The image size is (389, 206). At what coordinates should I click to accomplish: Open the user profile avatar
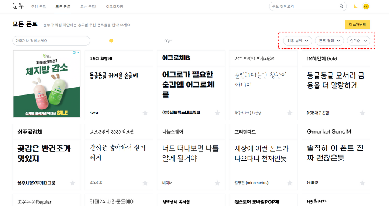pyautogui.click(x=366, y=6)
